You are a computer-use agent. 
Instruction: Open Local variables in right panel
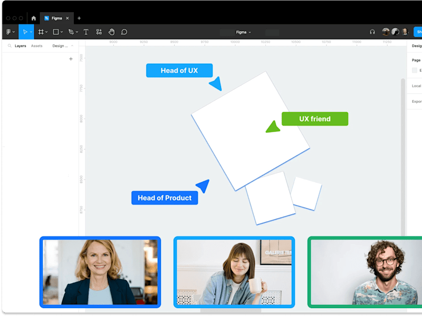point(417,86)
